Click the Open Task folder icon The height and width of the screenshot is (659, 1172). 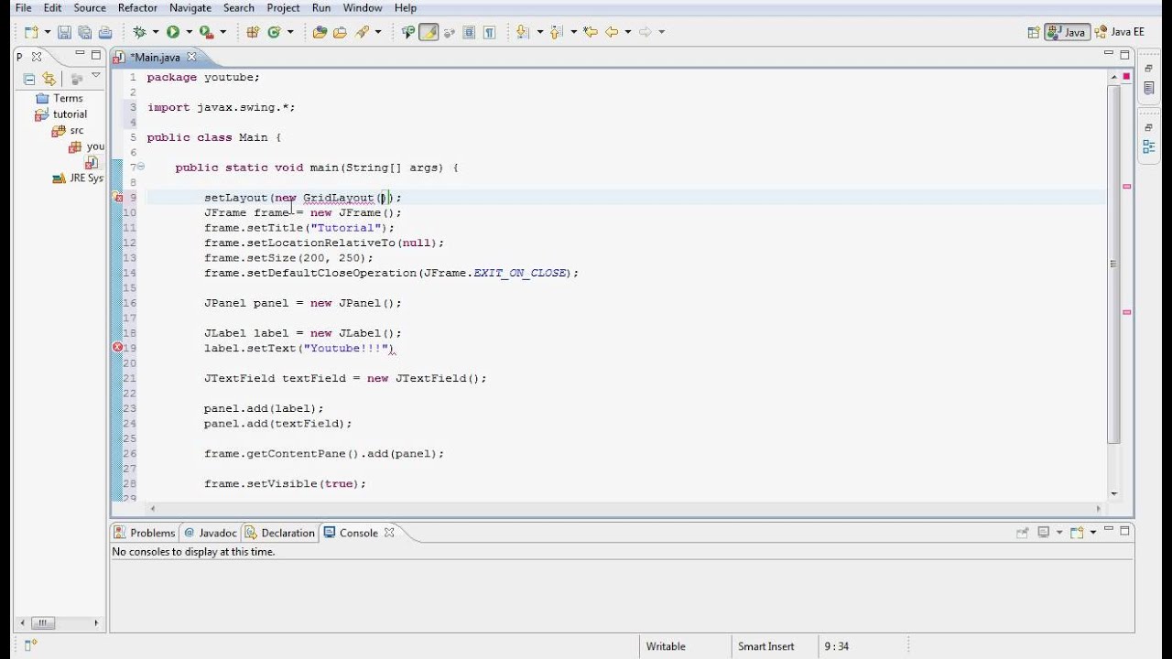click(340, 32)
